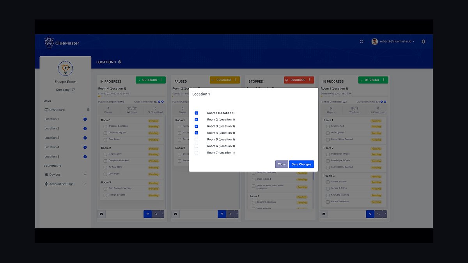Click send arrow icon in Room 1 card
The image size is (468, 263).
click(370, 214)
